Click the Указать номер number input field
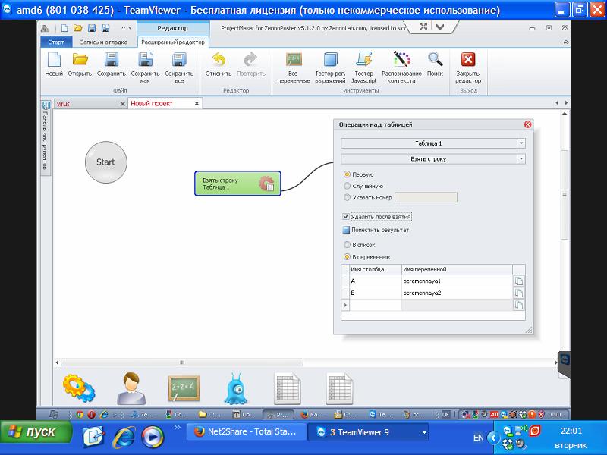Viewport: 607px width, 455px height. 426,197
